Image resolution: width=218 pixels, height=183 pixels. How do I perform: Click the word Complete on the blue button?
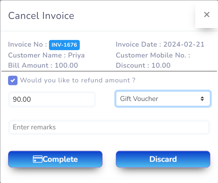click(x=60, y=159)
